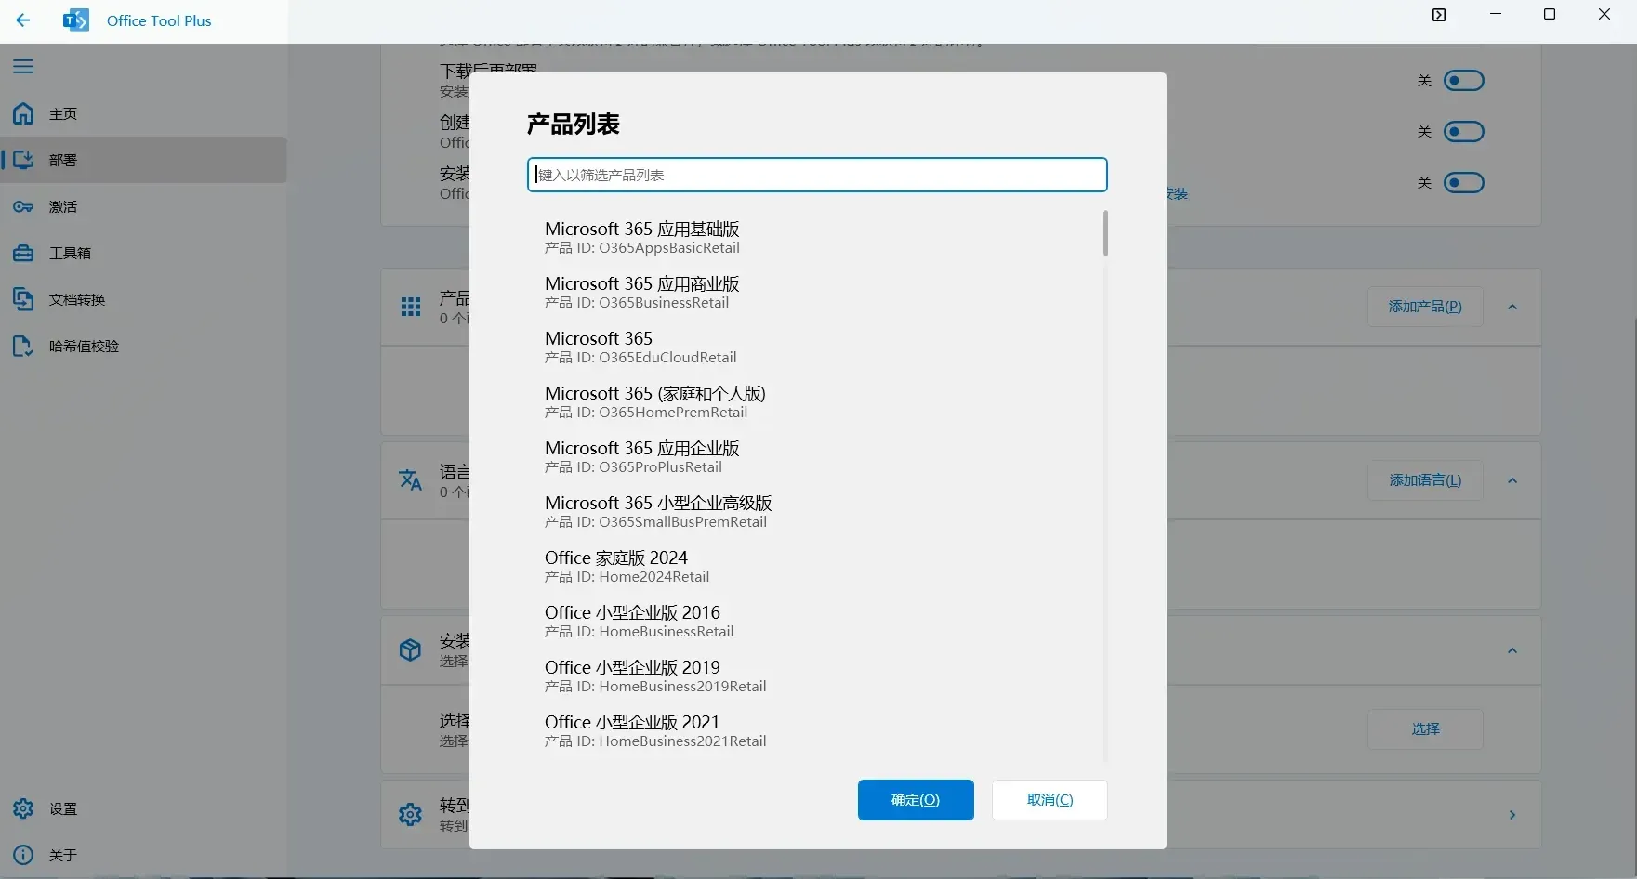
Task: Toggle the first 关 switch
Action: point(1463,81)
